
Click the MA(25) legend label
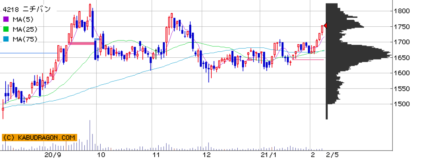point(25,29)
